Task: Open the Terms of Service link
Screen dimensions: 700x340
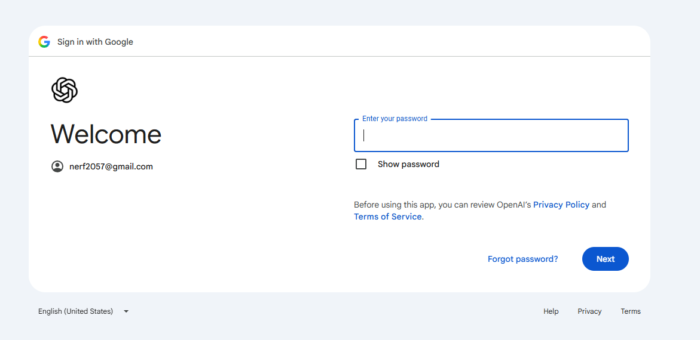Action: point(387,217)
